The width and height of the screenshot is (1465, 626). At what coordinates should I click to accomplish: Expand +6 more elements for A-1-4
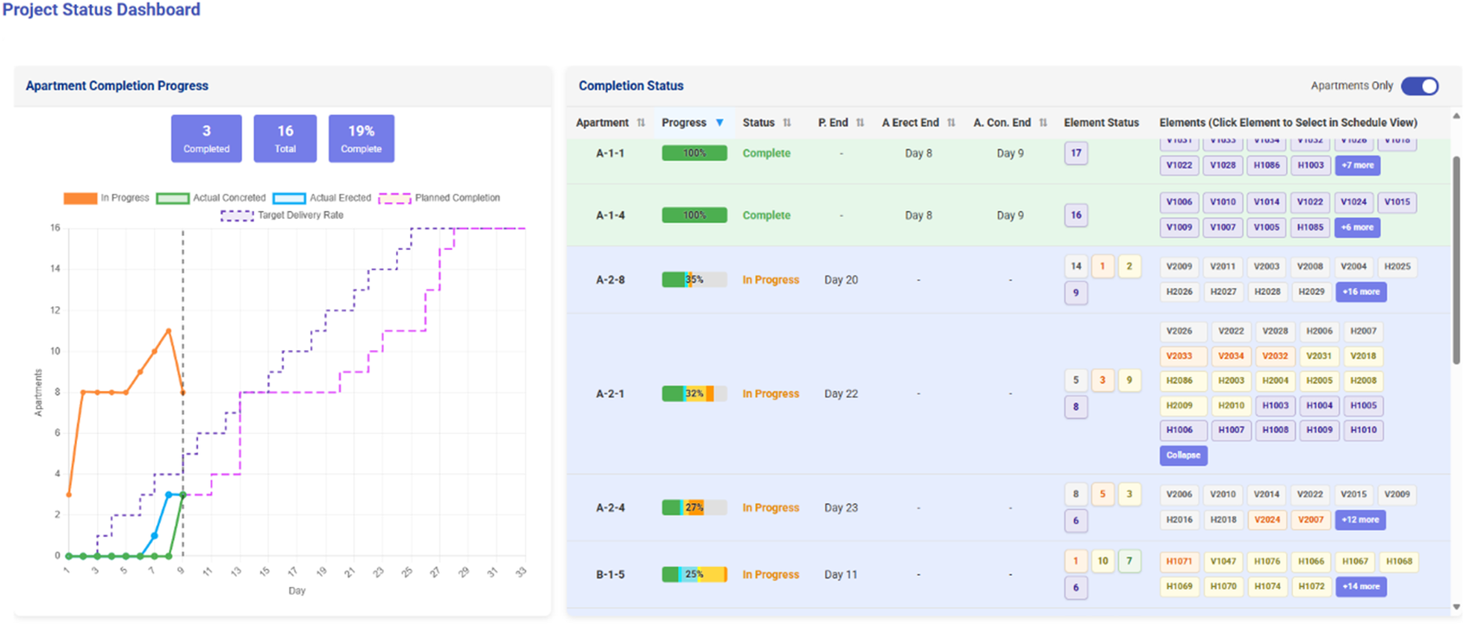1358,227
